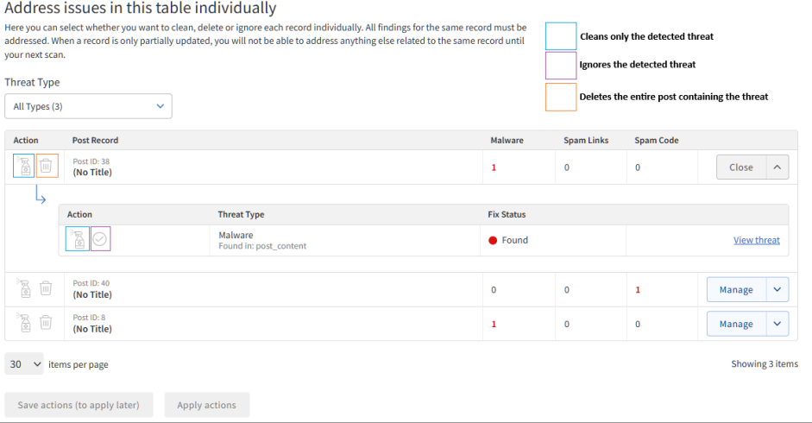The height and width of the screenshot is (423, 812).
Task: Expand Post ID 8 using the down chevron
Action: (x=777, y=324)
